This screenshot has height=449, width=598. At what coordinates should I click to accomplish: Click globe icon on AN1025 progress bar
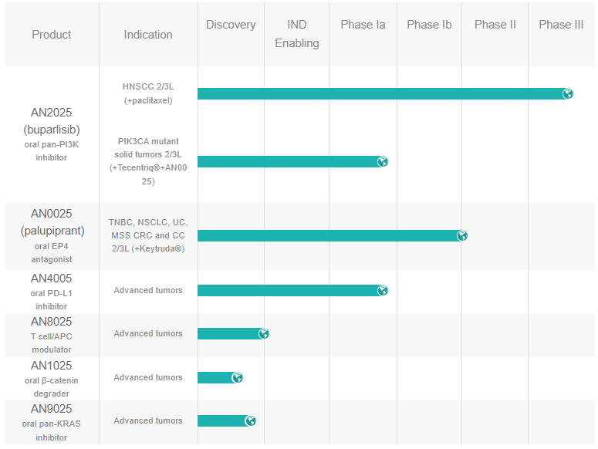pyautogui.click(x=238, y=378)
